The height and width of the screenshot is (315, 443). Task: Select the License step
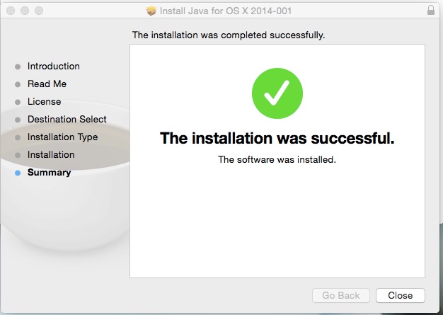44,102
